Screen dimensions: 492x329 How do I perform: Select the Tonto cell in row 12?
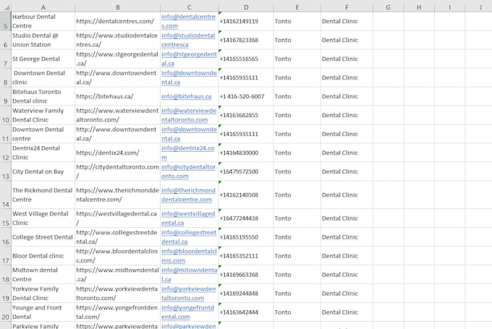tap(297, 153)
